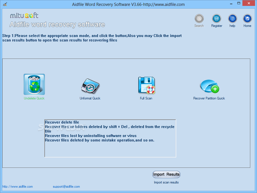The width and height of the screenshot is (257, 193).
Task: Maximize the Aidfile window
Action: pyautogui.click(x=239, y=3)
